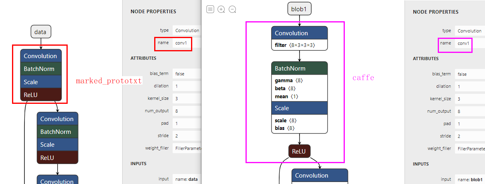This screenshot has height=184, width=485.
Task: Click BatchNorm in the second left block
Action: pos(58,131)
